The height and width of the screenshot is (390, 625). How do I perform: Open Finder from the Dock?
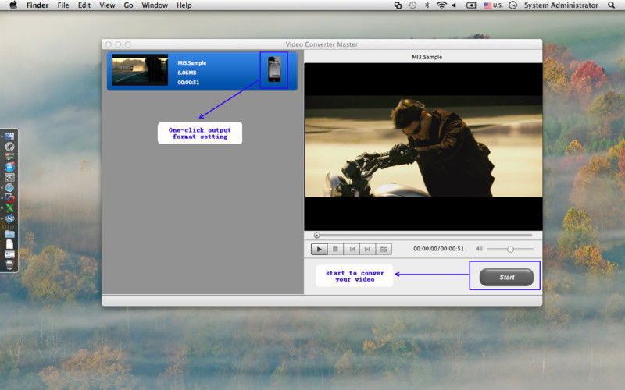tap(9, 136)
